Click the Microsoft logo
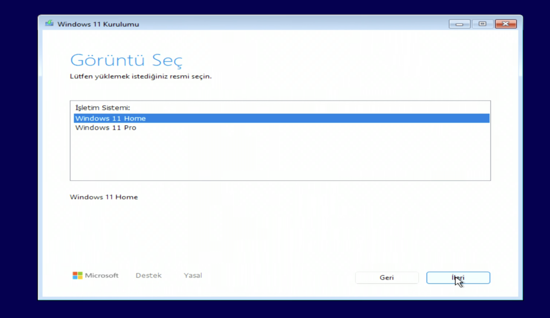Viewport: 550px width, 318px height. pyautogui.click(x=95, y=276)
